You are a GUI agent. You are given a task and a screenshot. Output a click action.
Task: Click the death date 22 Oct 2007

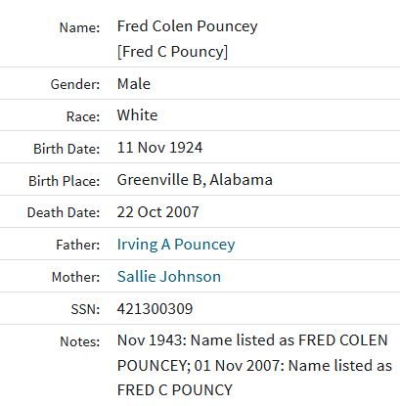coord(157,212)
